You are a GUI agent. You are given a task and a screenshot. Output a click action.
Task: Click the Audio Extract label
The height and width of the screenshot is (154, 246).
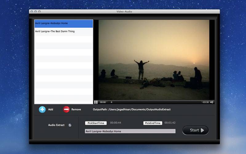[56, 125]
